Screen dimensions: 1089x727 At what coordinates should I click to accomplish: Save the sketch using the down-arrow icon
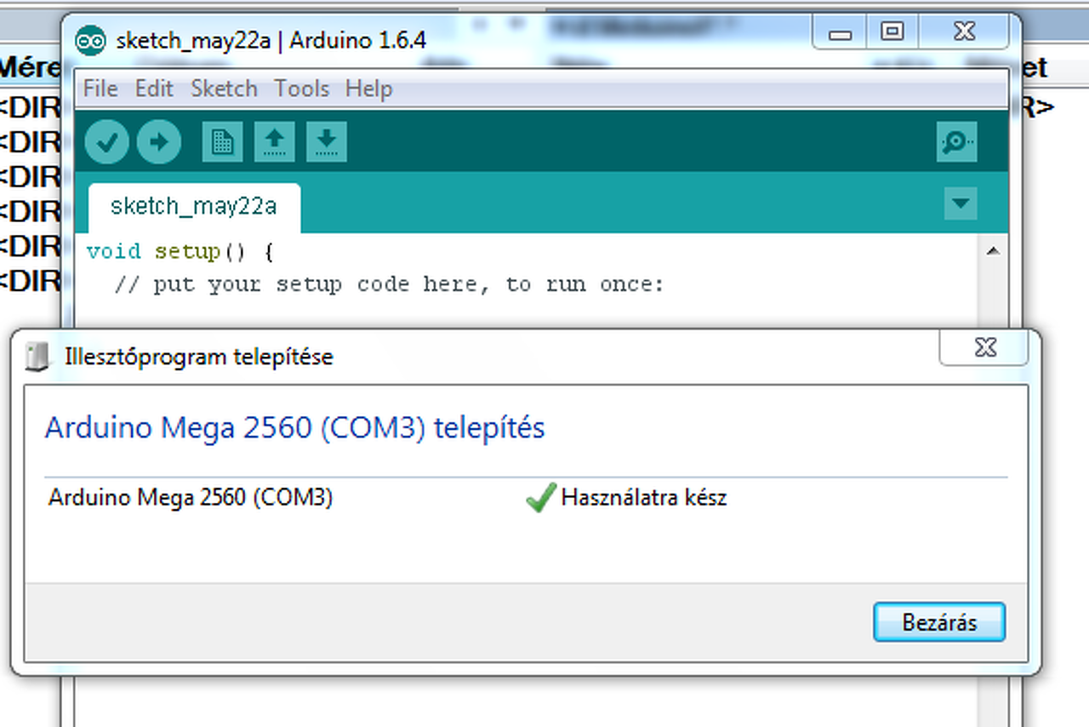pos(326,142)
